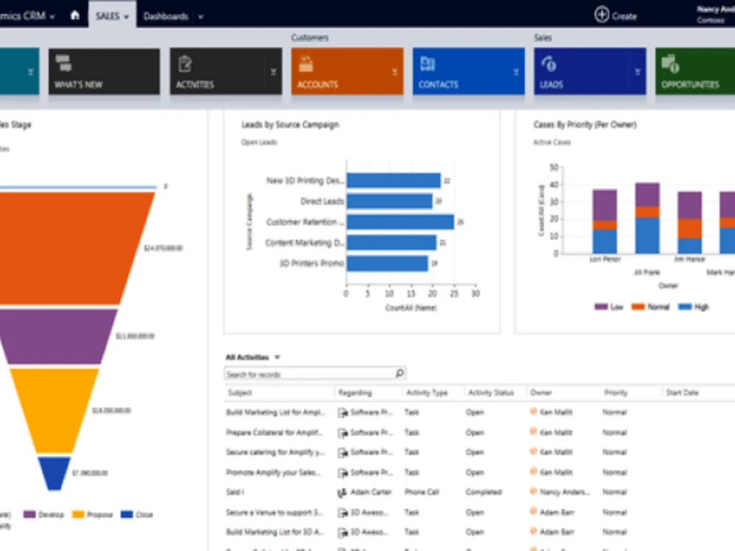Expand the All Activities dropdown

(x=277, y=356)
